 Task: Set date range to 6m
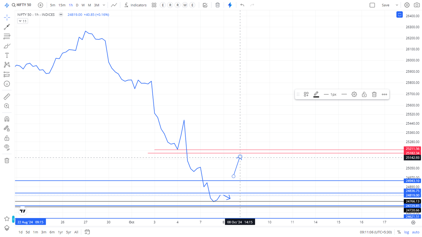click(52, 232)
